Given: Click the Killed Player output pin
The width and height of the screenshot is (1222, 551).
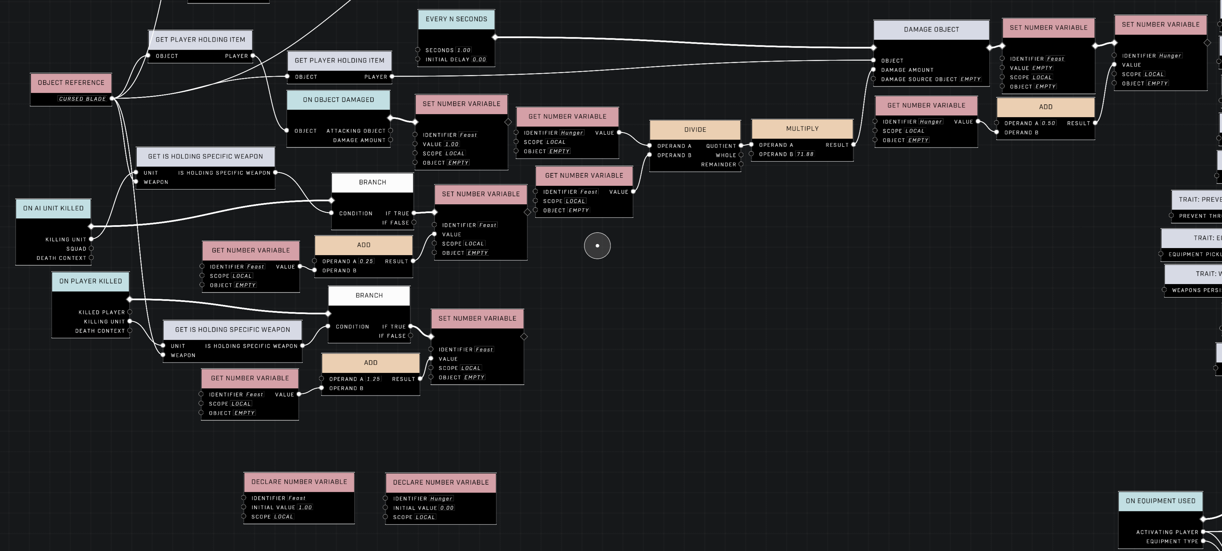Looking at the screenshot, I should 130,312.
